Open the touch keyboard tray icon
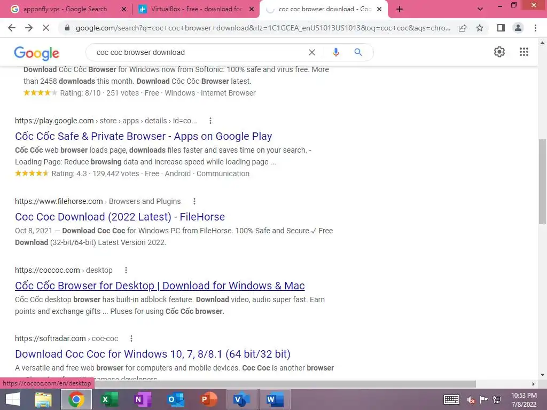Screen dimensions: 547x410 tap(451, 399)
